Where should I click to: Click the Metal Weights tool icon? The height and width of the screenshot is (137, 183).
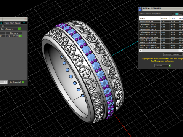tap(140, 9)
